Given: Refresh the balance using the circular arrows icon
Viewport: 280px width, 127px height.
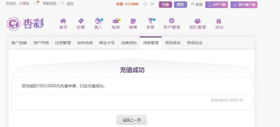Looking at the screenshot, I should point(145,4).
